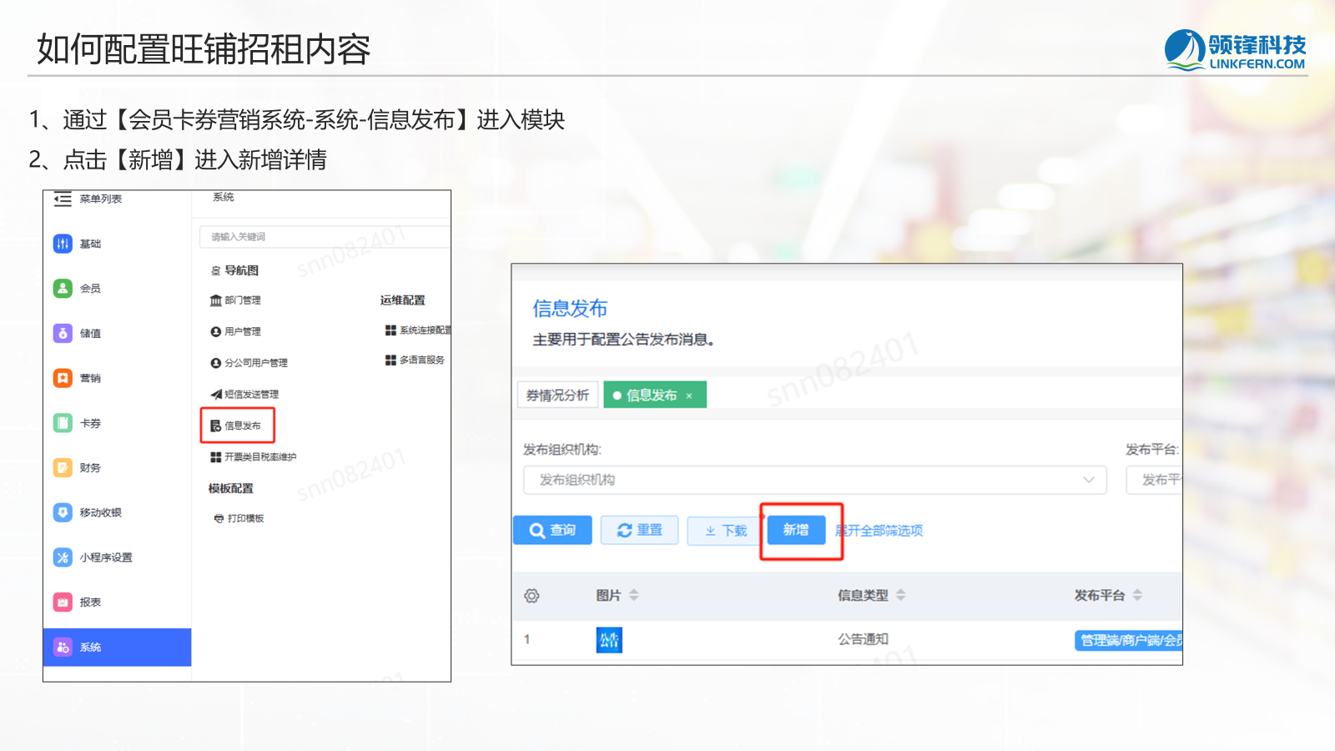
Task: Click the 营销 sidebar icon
Action: pyautogui.click(x=63, y=378)
